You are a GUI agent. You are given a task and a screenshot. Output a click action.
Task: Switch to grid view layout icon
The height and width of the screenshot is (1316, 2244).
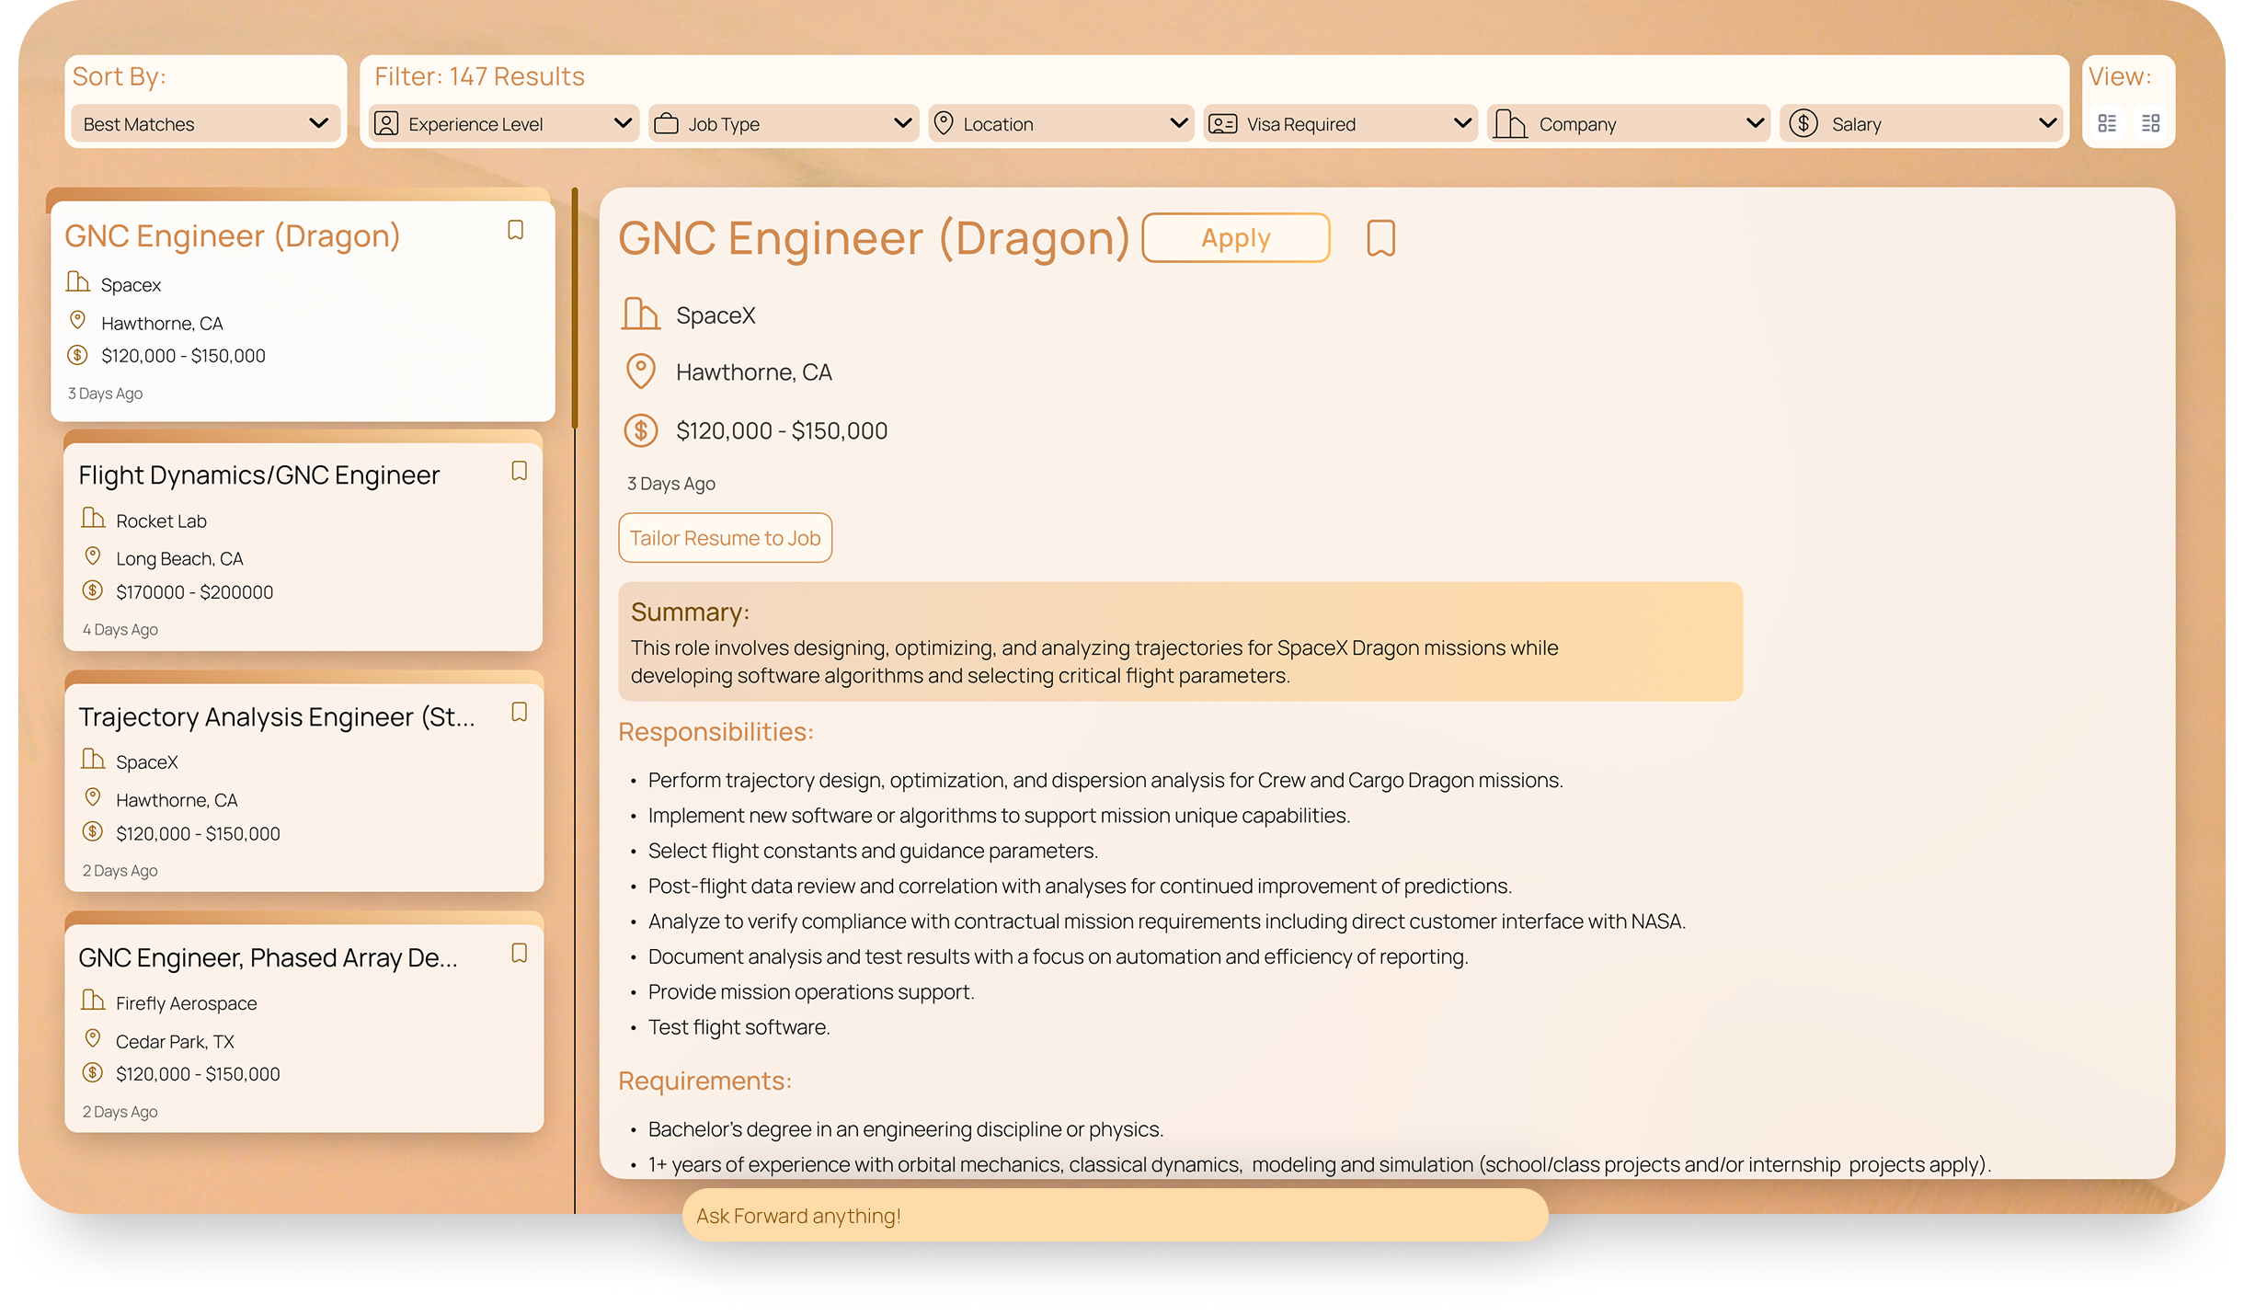2150,123
